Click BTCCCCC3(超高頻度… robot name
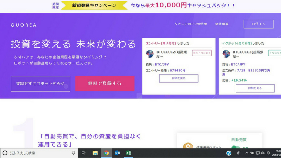The image size is (281, 158). pyautogui.click(x=248, y=54)
